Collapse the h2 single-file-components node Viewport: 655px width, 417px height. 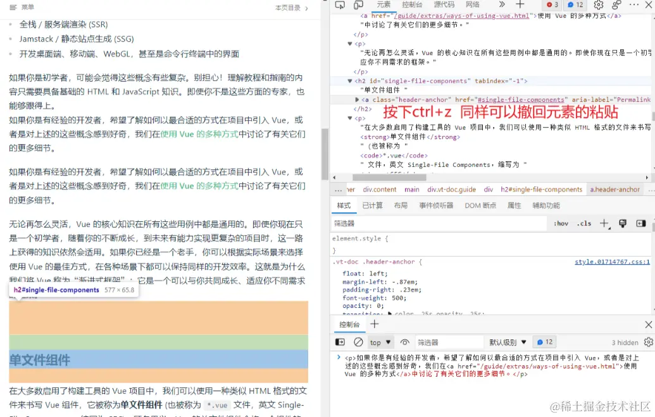point(349,81)
